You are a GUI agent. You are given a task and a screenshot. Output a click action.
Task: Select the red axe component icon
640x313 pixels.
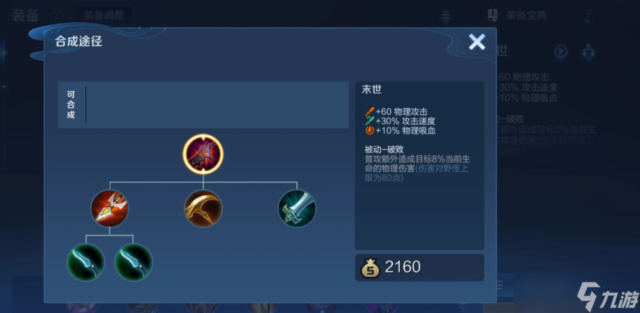tap(109, 208)
